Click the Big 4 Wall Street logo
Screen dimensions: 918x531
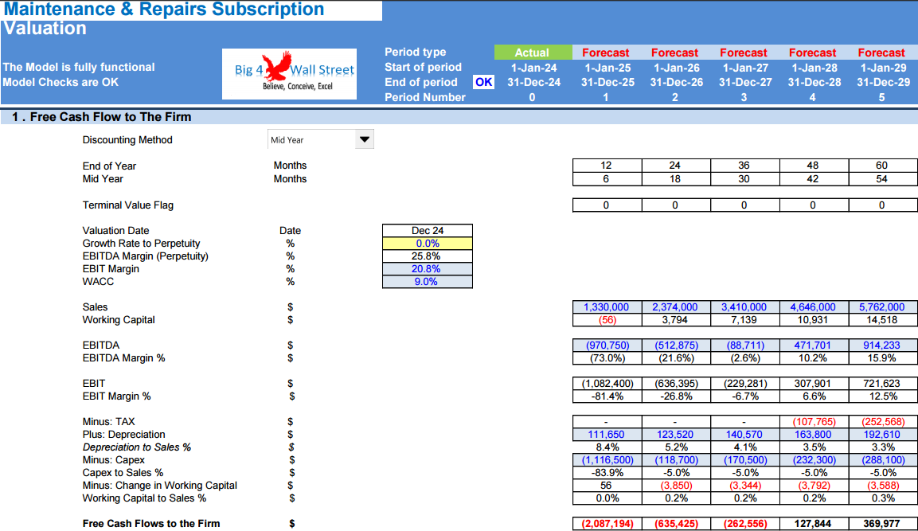289,74
